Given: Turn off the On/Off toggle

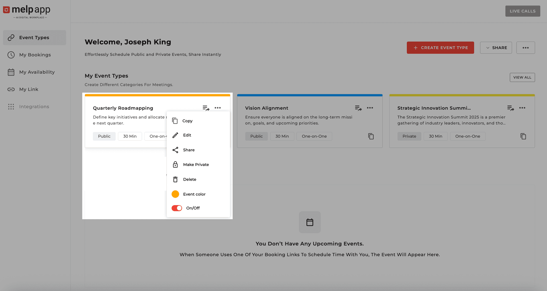Looking at the screenshot, I should [x=176, y=208].
